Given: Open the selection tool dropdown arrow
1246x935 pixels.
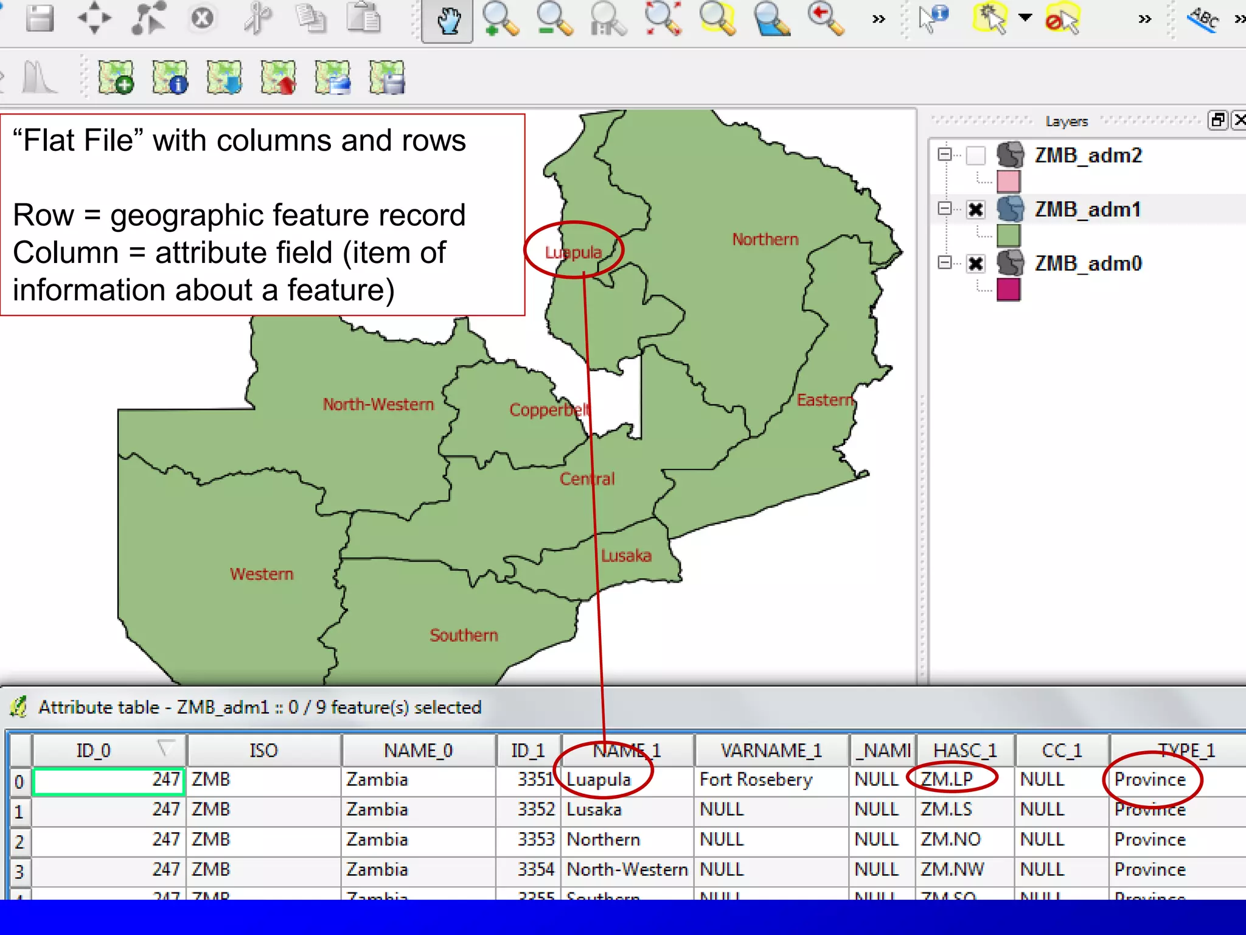Looking at the screenshot, I should (x=1025, y=18).
